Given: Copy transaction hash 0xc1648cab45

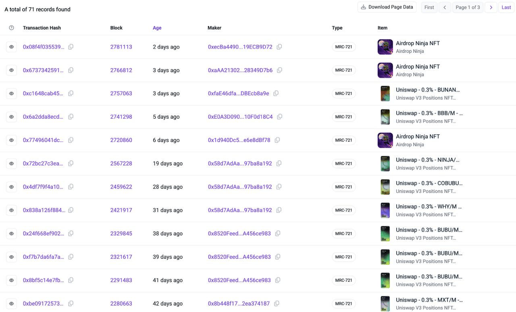Looking at the screenshot, I should click(x=71, y=94).
